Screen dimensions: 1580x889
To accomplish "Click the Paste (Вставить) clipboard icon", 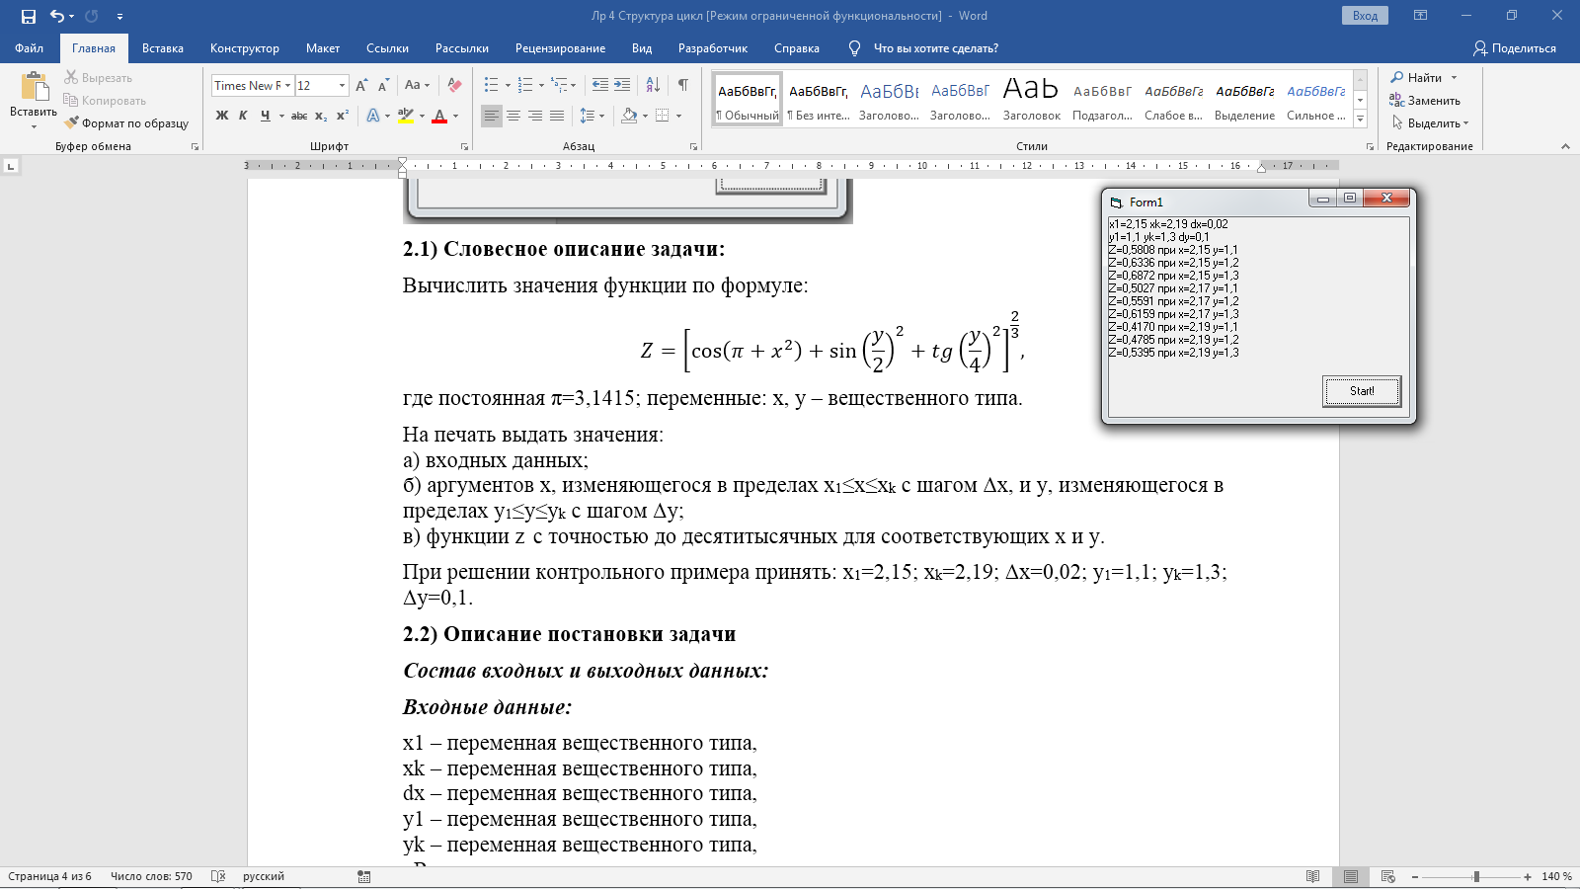I will point(34,87).
